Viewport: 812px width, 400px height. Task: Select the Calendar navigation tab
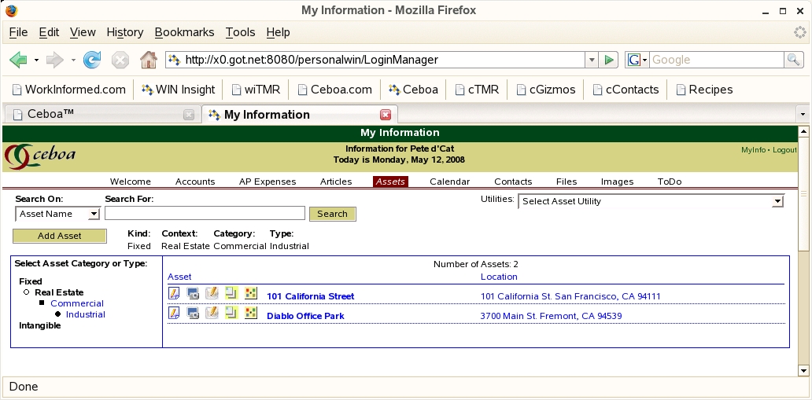[449, 182]
